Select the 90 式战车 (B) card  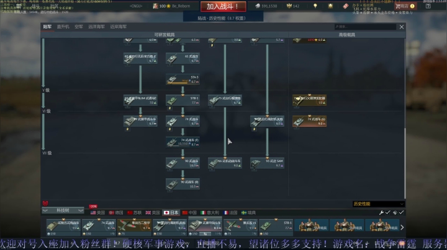pyautogui.click(x=183, y=184)
